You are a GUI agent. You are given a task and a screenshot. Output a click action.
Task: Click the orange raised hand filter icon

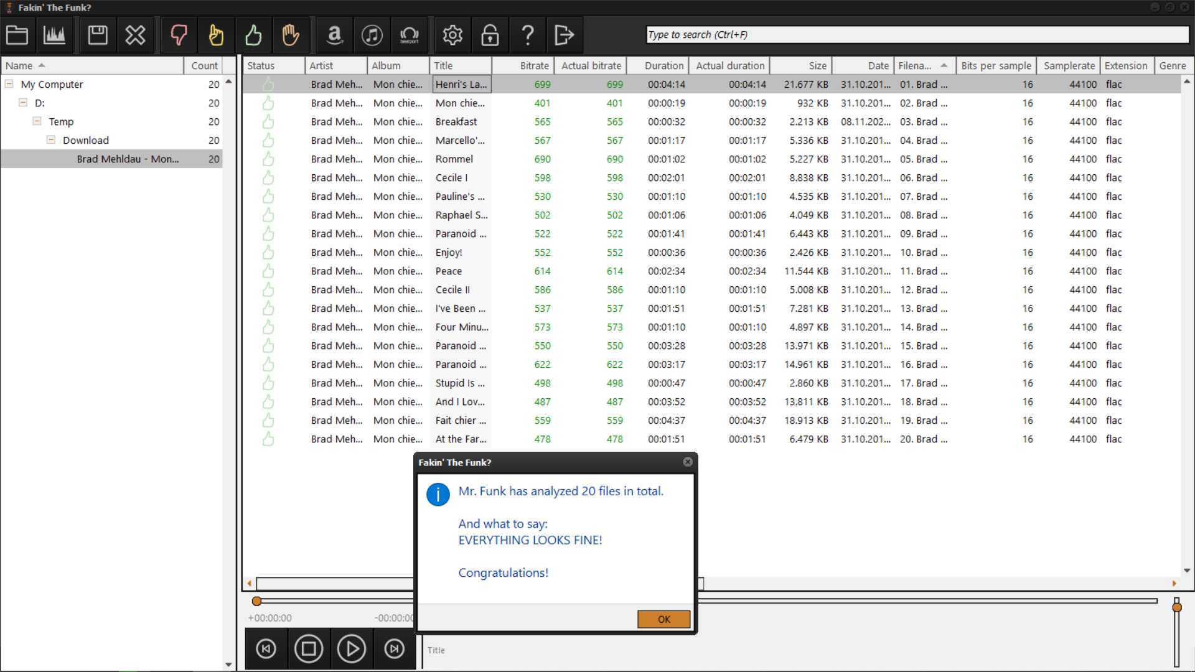(x=291, y=35)
